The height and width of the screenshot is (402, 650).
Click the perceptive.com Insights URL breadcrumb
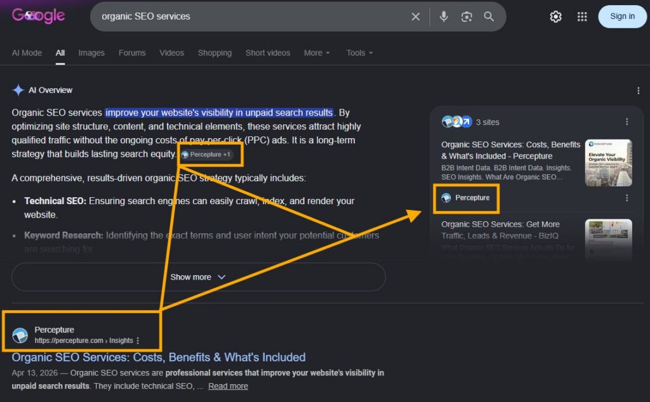pos(84,340)
